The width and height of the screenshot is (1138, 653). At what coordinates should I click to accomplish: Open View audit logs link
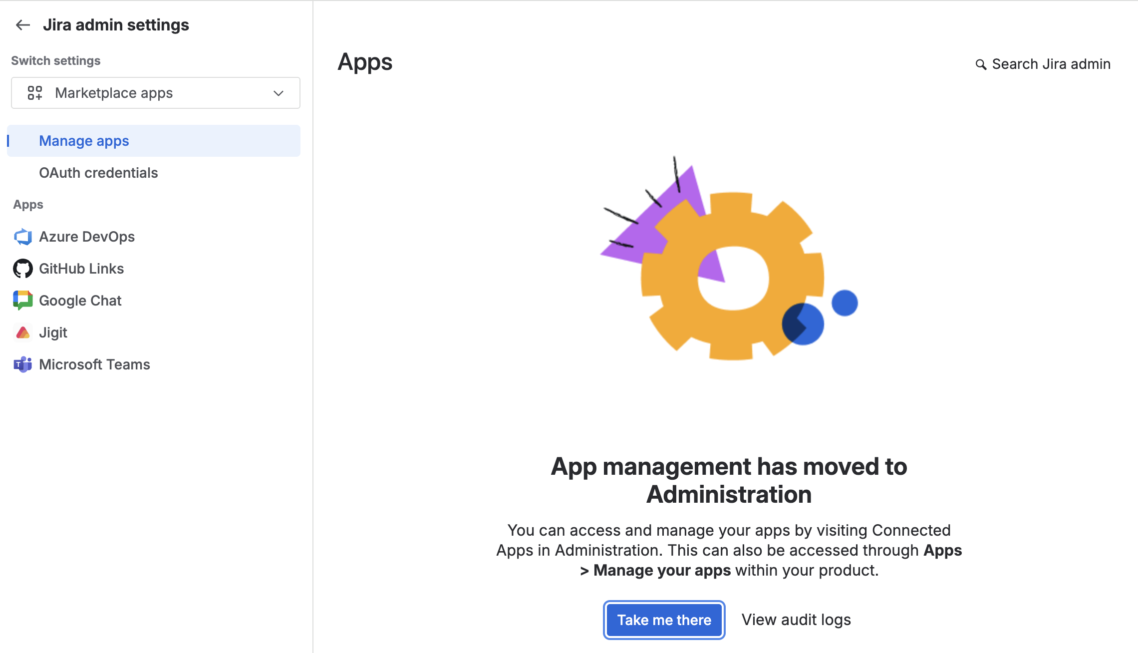click(796, 620)
